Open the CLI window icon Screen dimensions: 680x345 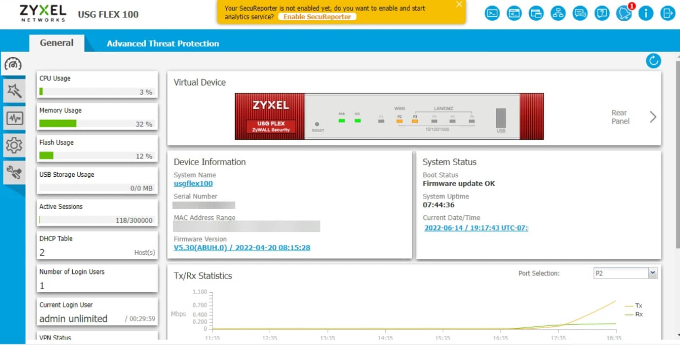click(514, 13)
